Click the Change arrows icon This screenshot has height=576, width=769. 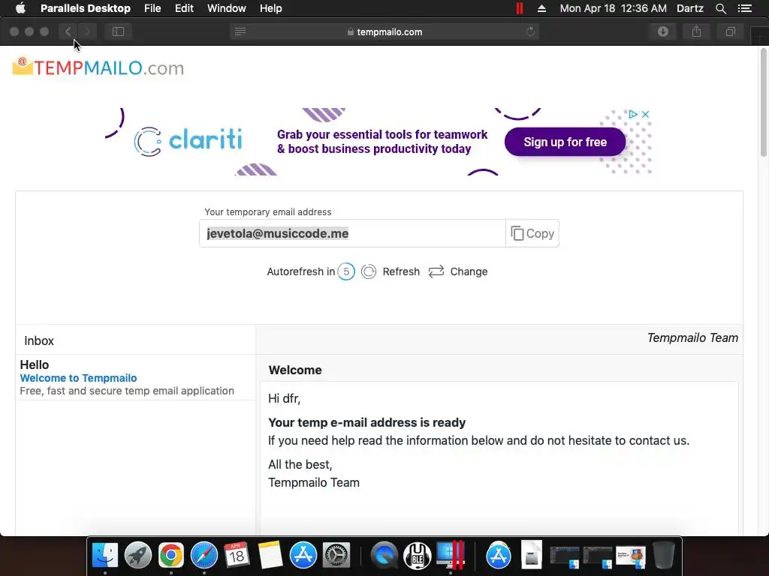[436, 271]
